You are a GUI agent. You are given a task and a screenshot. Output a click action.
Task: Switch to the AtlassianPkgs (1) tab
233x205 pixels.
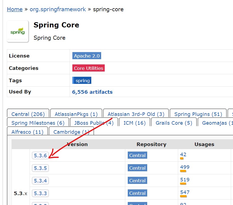click(76, 114)
